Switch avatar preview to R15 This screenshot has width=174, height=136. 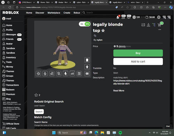click(87, 24)
